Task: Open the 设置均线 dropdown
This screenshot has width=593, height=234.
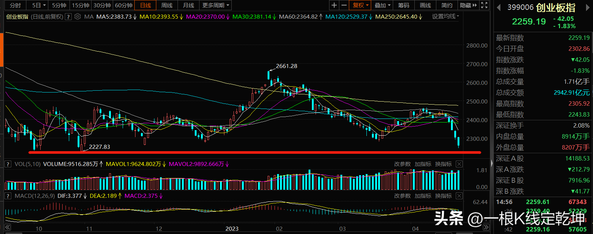Action: pyautogui.click(x=445, y=16)
